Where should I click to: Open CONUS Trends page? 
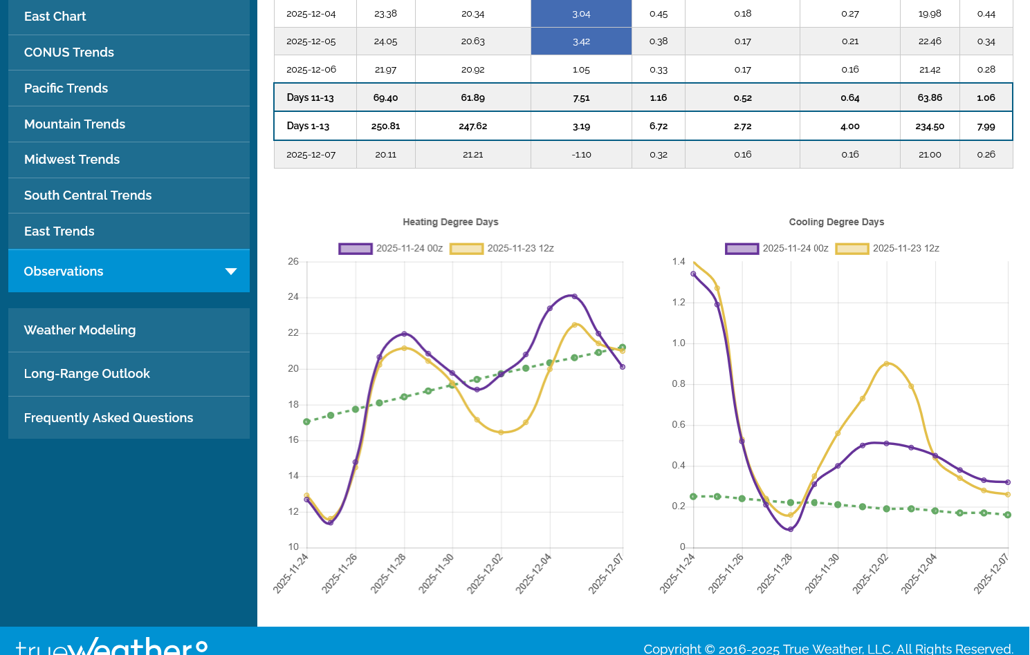[x=69, y=53]
